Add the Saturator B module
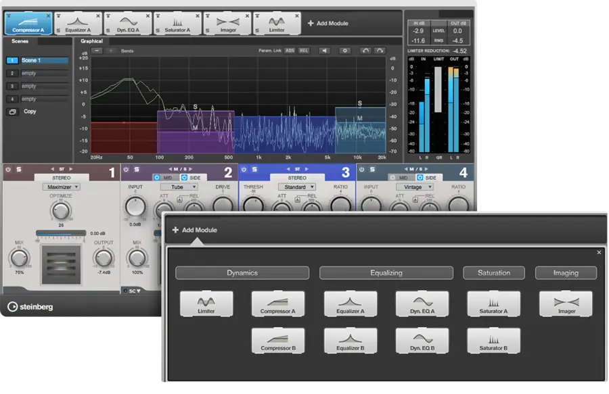 tap(493, 341)
